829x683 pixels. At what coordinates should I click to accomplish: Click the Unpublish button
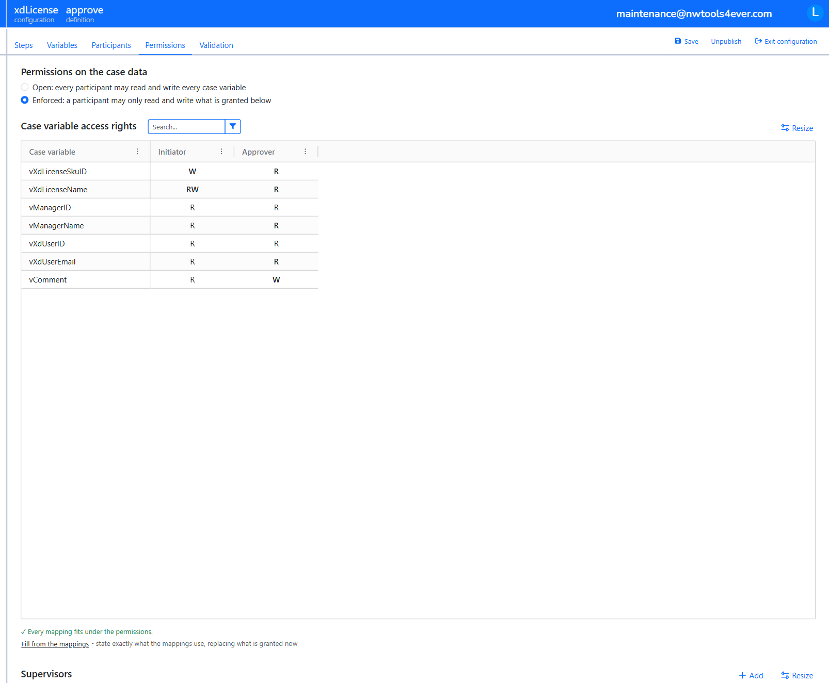click(726, 41)
